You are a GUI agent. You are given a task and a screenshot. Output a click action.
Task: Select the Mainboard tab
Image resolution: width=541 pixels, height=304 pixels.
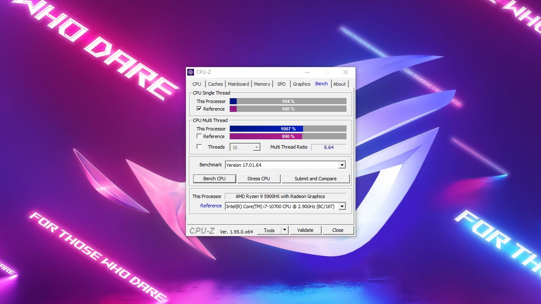coord(238,84)
